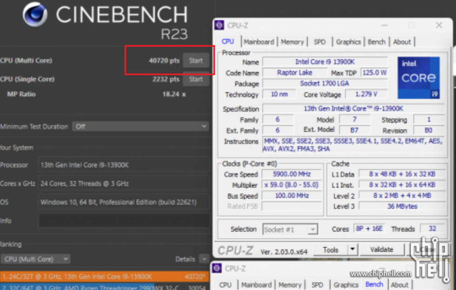Minimize the top CPU-Z window

(384, 25)
